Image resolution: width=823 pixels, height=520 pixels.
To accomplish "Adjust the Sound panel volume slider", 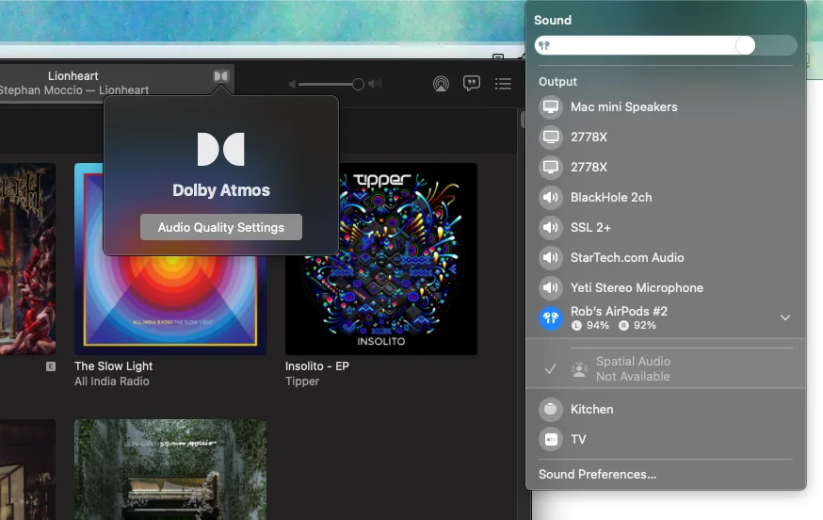I will (666, 45).
